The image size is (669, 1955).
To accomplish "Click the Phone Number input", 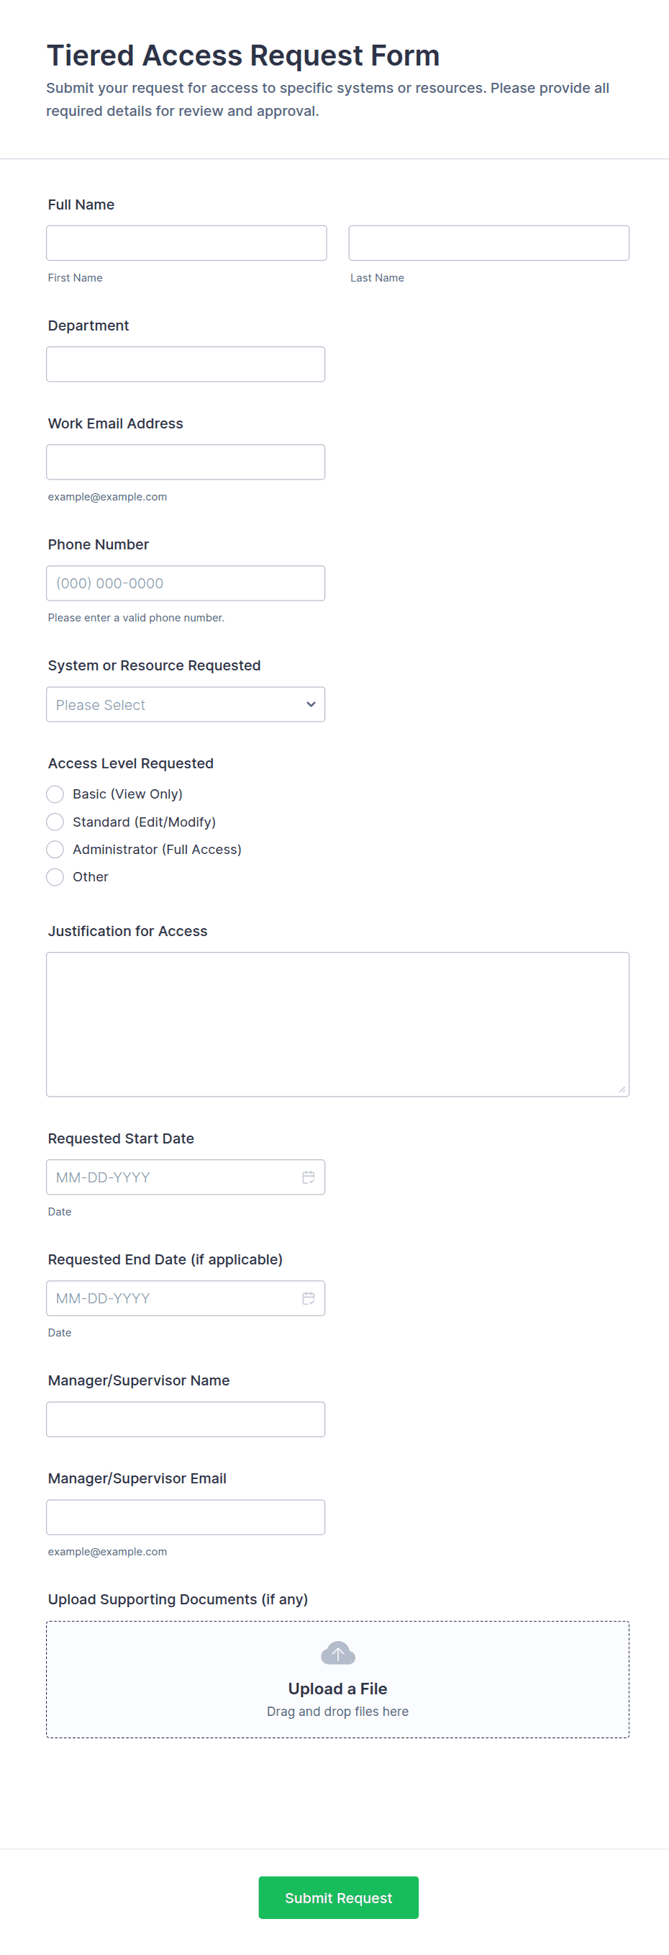I will tap(185, 583).
